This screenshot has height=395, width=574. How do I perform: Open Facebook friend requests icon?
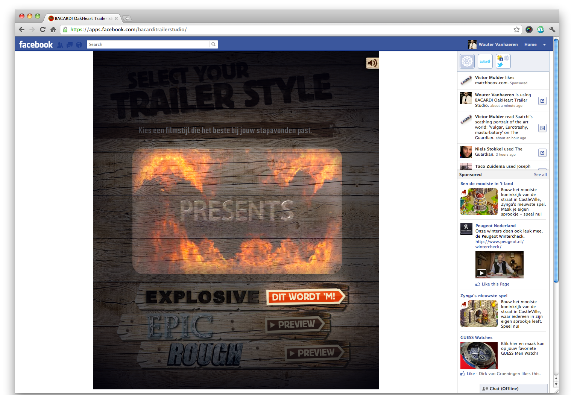(x=60, y=44)
